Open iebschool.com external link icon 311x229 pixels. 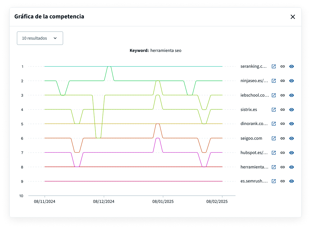point(274,95)
